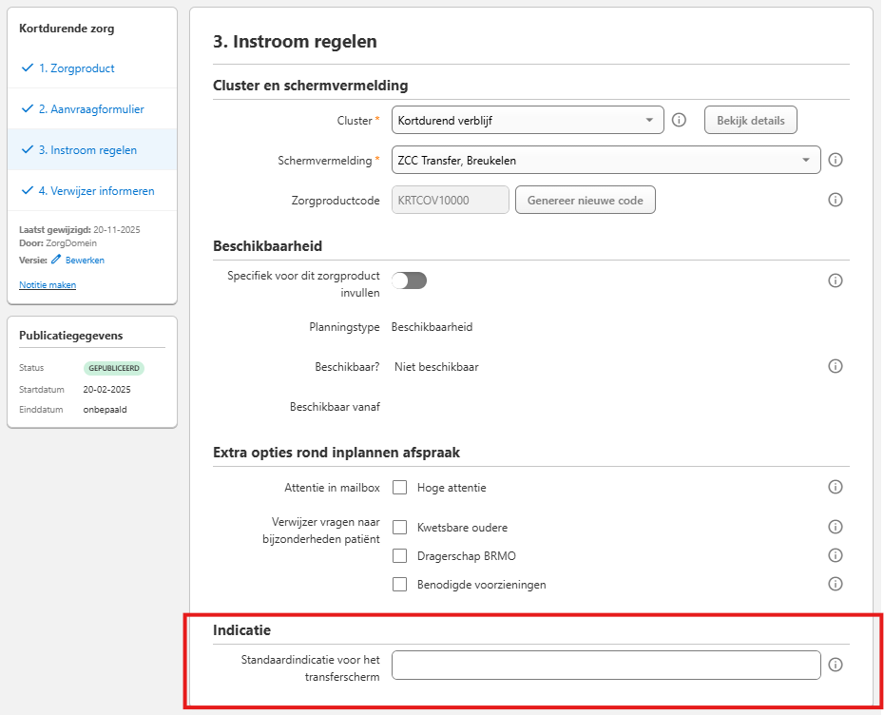Click info icon beside Dragerschap BRMO
Screen dimensions: 884x715
835,555
